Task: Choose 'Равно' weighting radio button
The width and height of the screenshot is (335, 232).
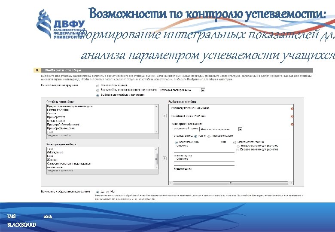Action: (x=195, y=136)
